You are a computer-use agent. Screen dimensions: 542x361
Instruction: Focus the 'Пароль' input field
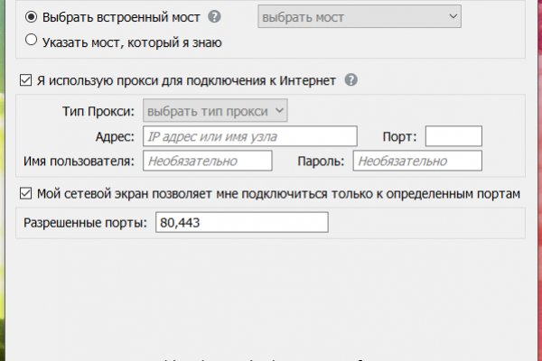click(x=417, y=161)
